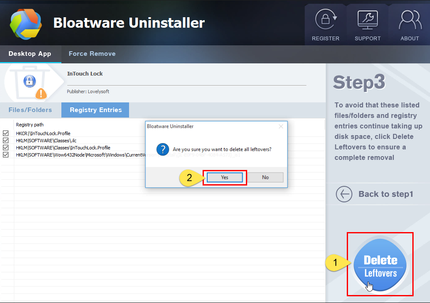Open the About people icon
The width and height of the screenshot is (430, 303).
click(x=410, y=20)
